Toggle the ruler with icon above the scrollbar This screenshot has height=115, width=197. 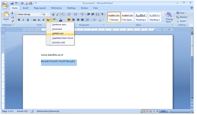pyautogui.click(x=192, y=30)
